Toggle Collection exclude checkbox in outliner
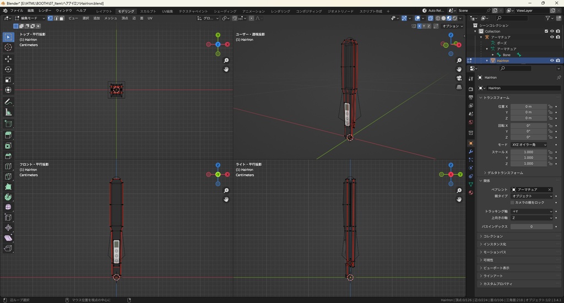The height and width of the screenshot is (303, 564). point(546,31)
